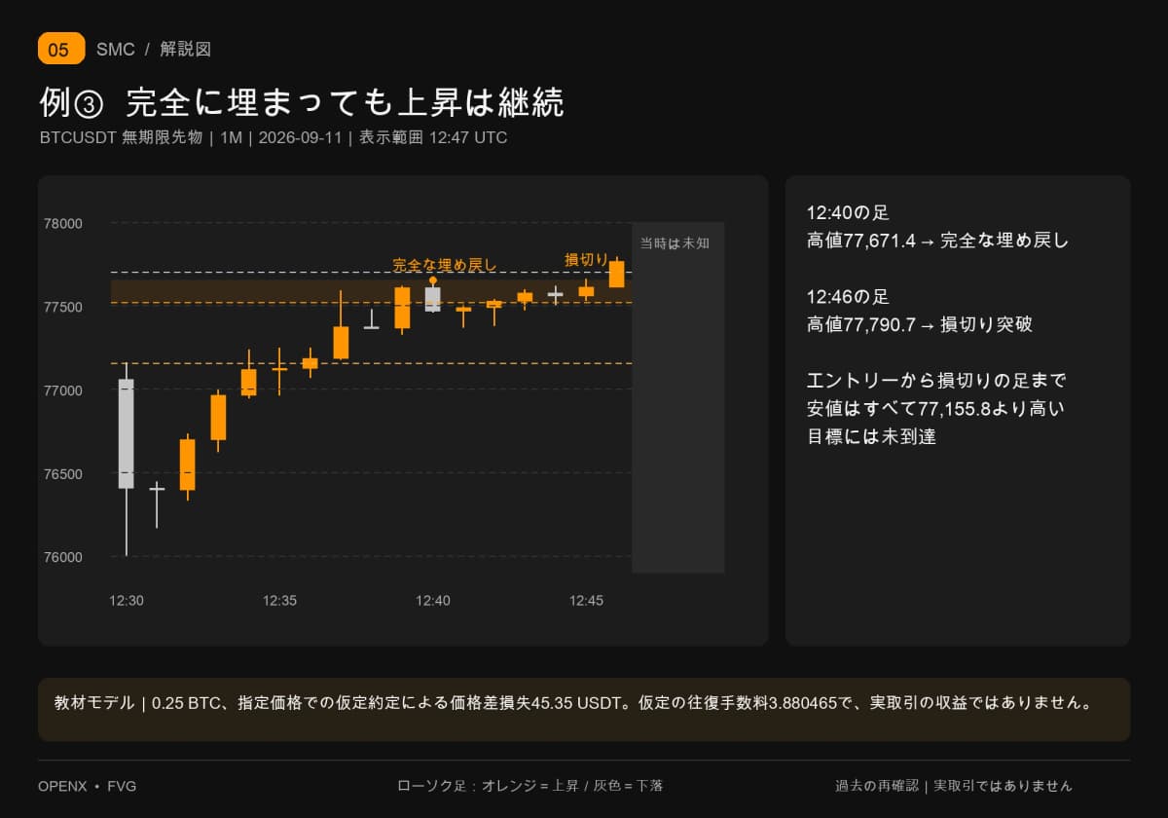Click the 損切り annotation on the chart

click(x=587, y=259)
